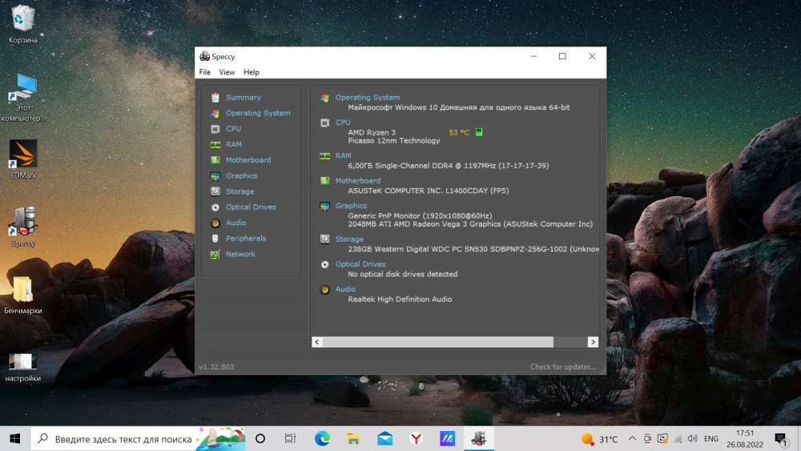Click the Windows search input field
This screenshot has height=451, width=801.
[123, 439]
